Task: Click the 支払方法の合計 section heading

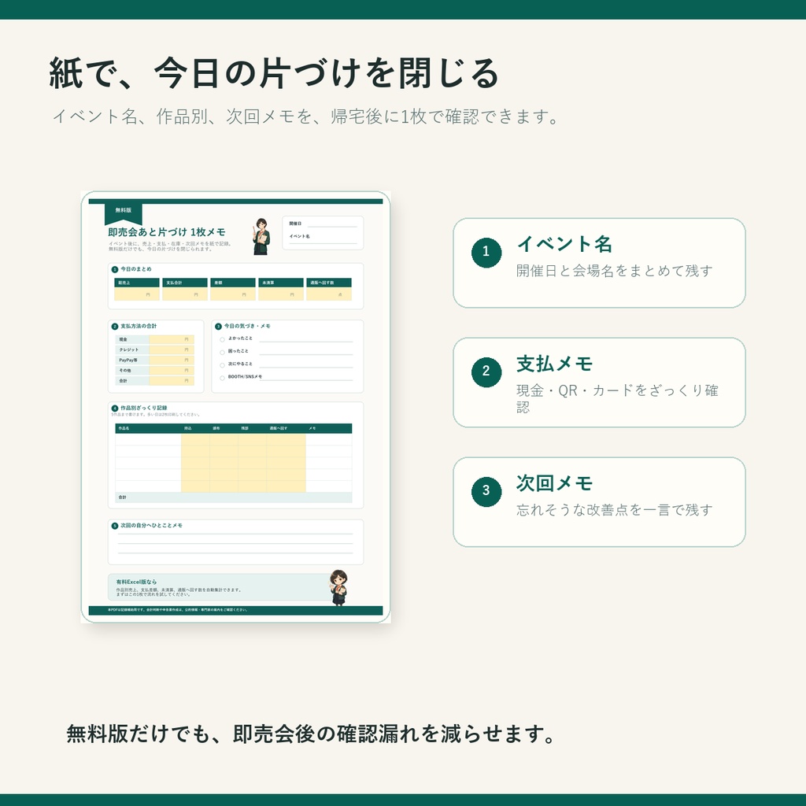Action: click(x=139, y=327)
